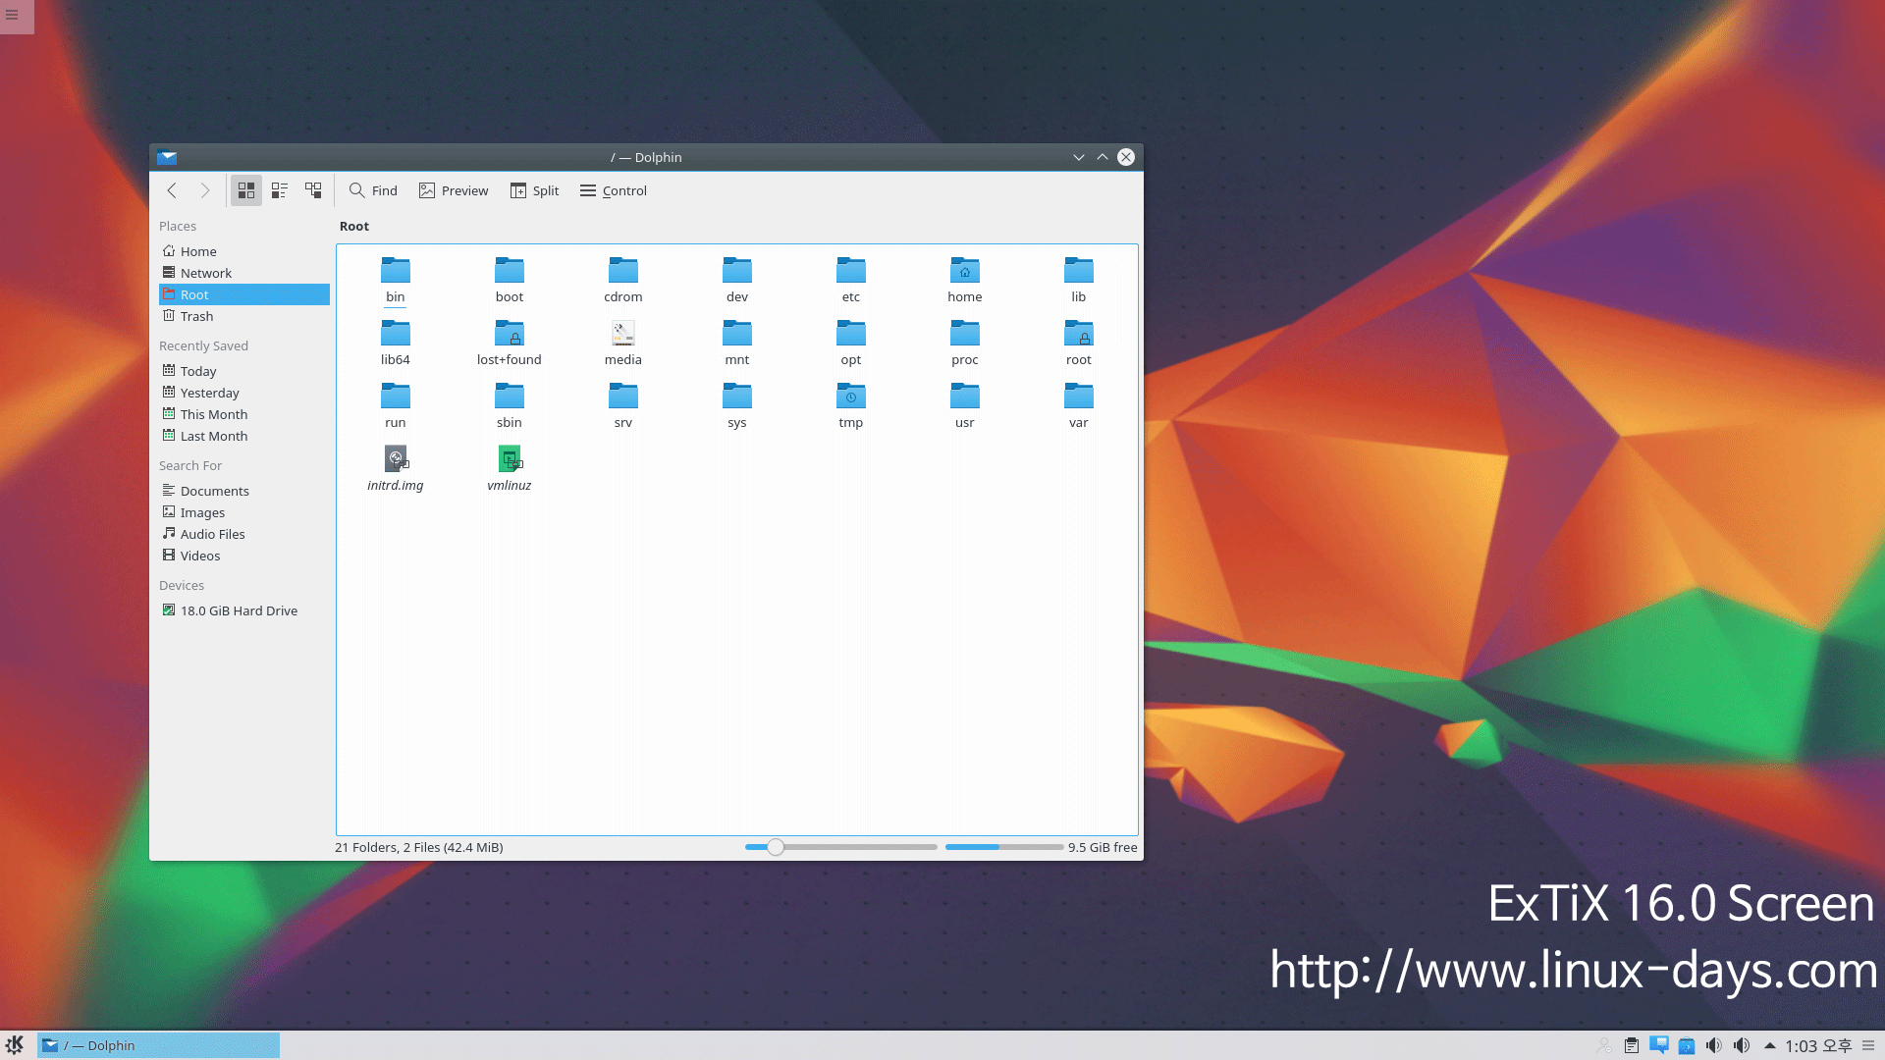This screenshot has width=1885, height=1060.
Task: Expand hidden system tray icons arrow
Action: pos(1769,1045)
